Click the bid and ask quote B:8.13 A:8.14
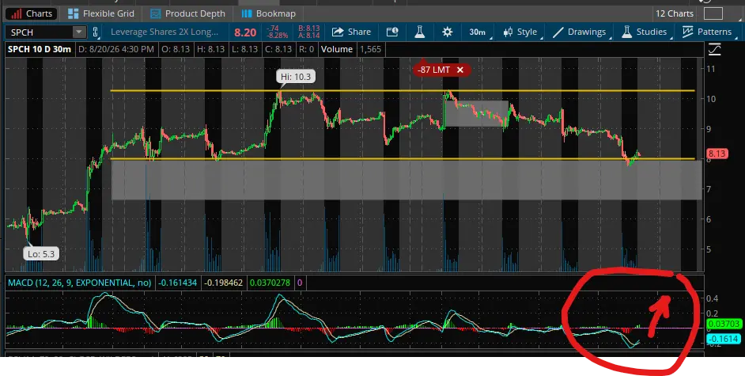The width and height of the screenshot is (745, 376). 308,32
